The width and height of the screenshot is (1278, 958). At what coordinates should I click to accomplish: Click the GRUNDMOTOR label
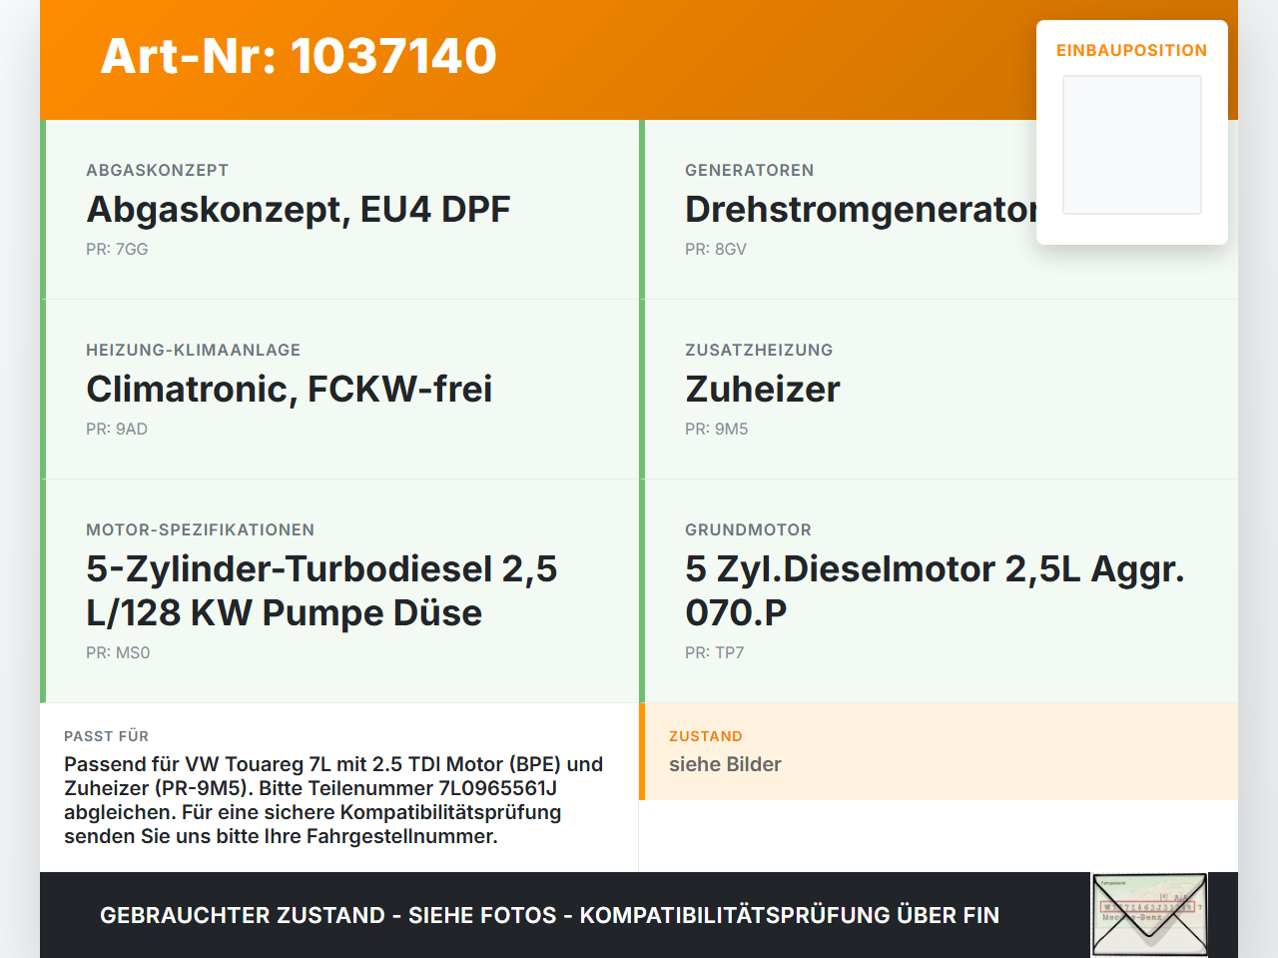749,529
